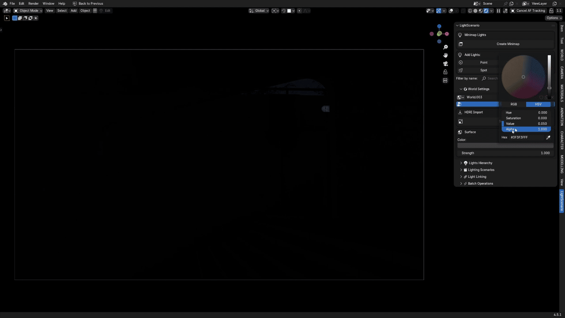Click the node link icon beside pause
Screen dimensions: 565x318
pyautogui.click(x=505, y=11)
